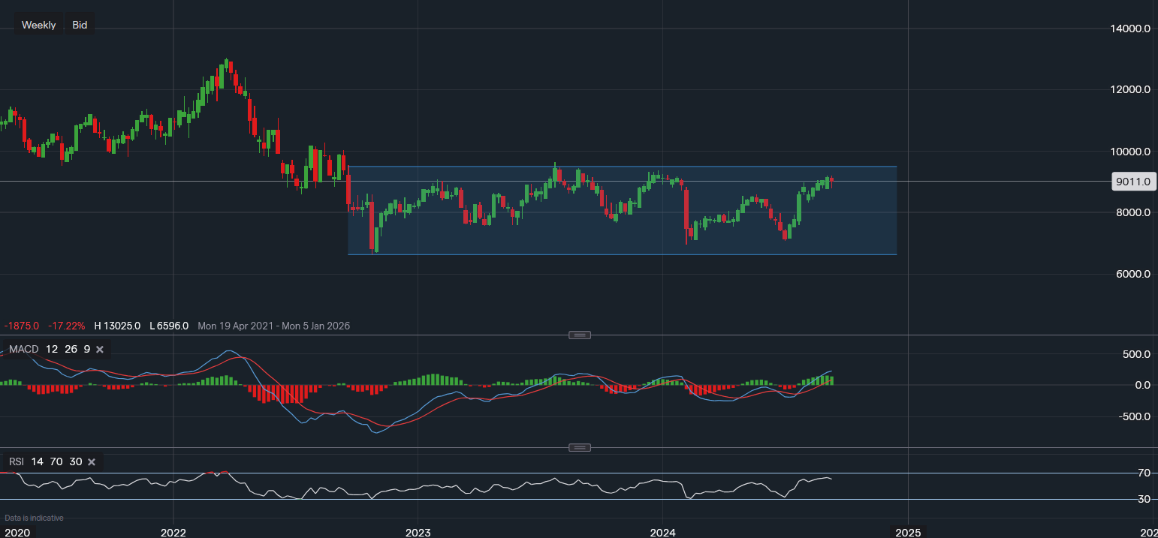The width and height of the screenshot is (1158, 538).
Task: Edit the RSI period value 14
Action: [x=37, y=461]
